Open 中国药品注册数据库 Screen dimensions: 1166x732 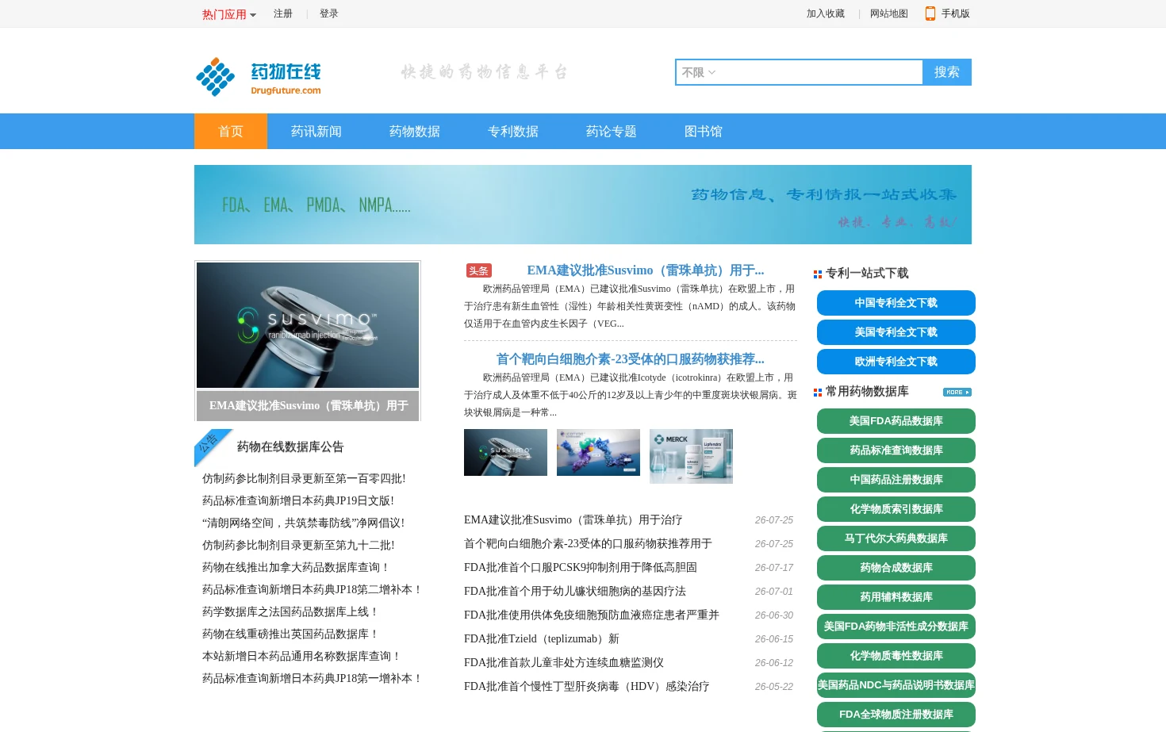coord(896,480)
